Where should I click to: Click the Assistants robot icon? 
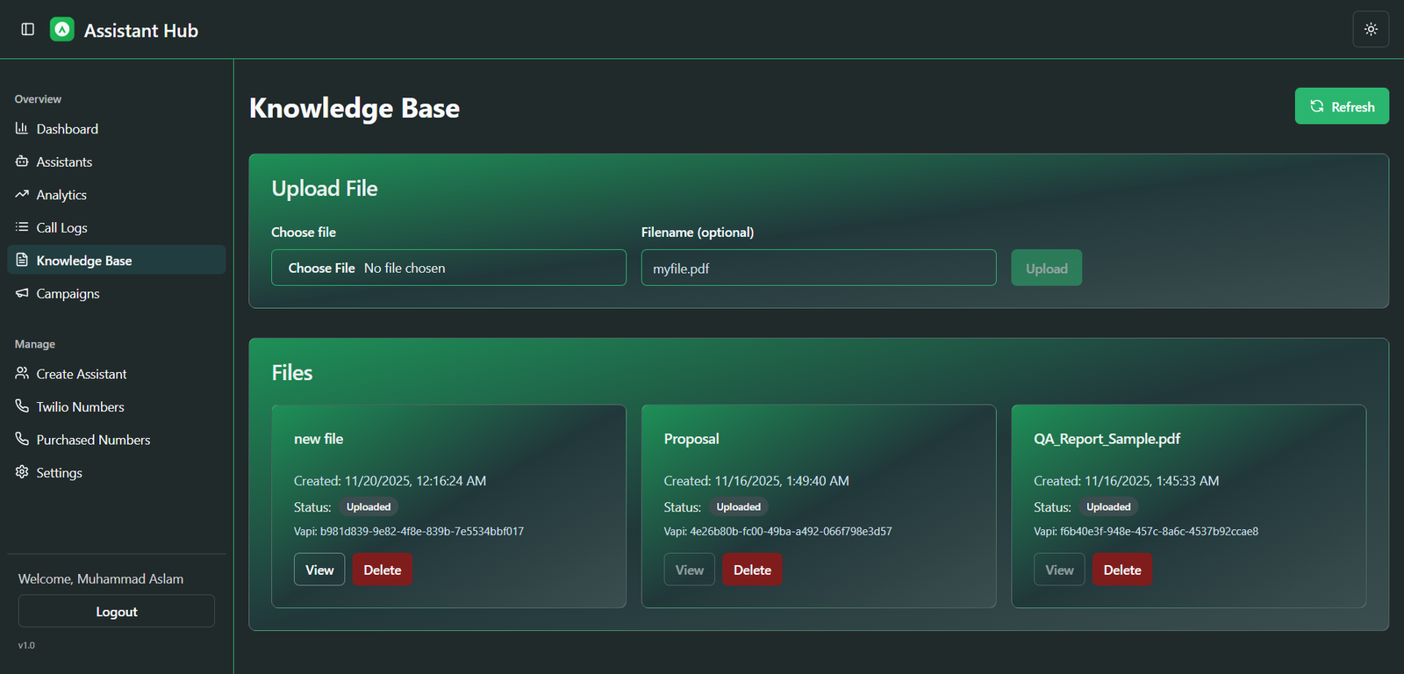(22, 161)
